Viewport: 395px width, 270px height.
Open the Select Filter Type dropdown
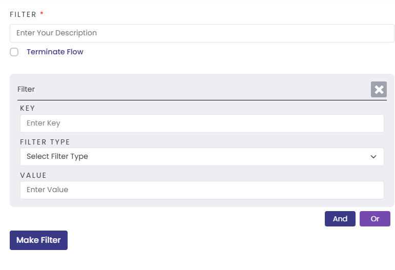(202, 157)
